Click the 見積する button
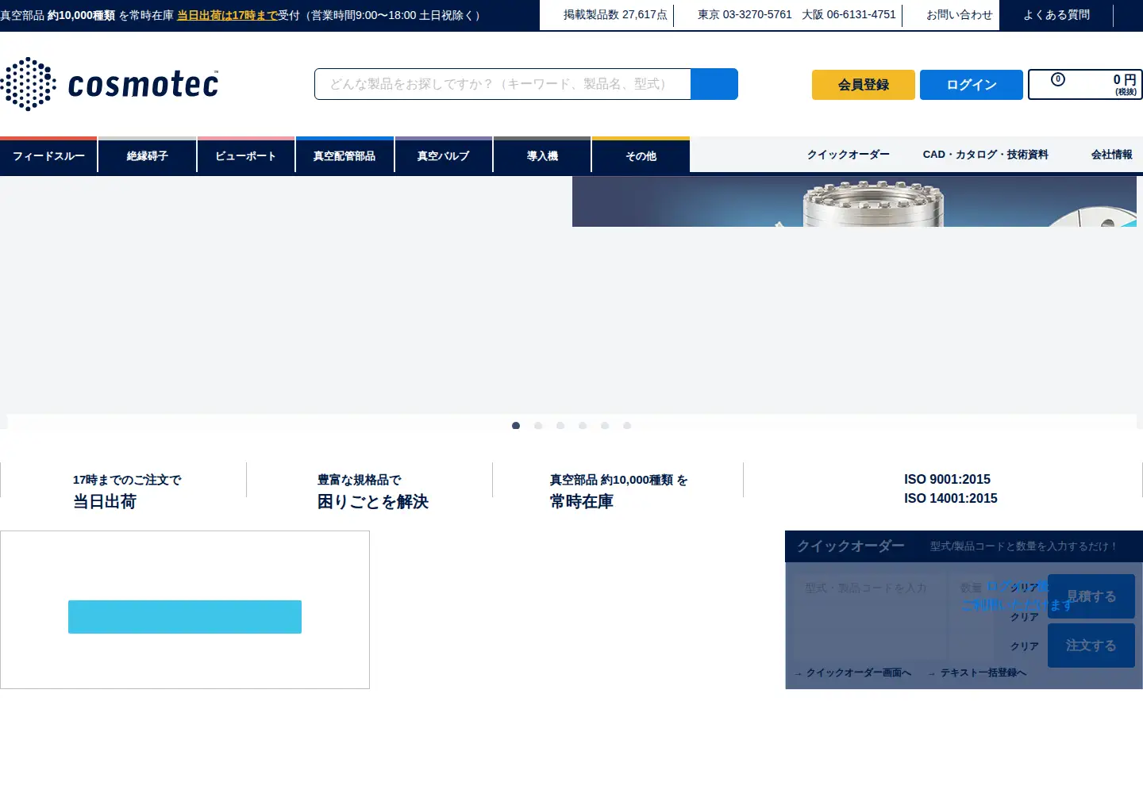Screen dimensions: 1143x793 coord(1091,596)
